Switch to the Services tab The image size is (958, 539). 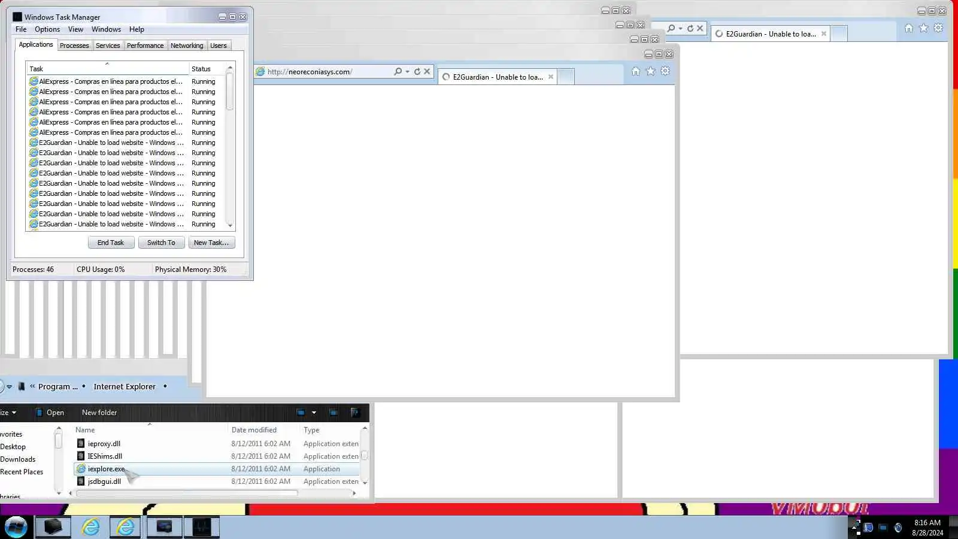[x=108, y=46]
